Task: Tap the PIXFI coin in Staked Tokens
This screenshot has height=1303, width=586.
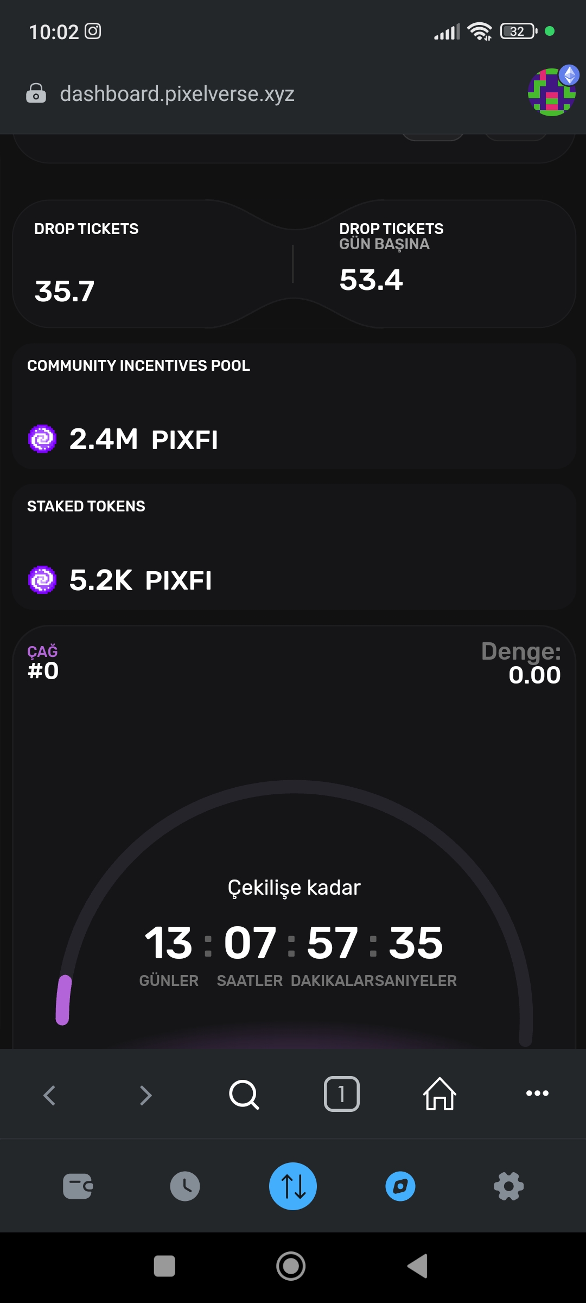Action: pyautogui.click(x=42, y=580)
